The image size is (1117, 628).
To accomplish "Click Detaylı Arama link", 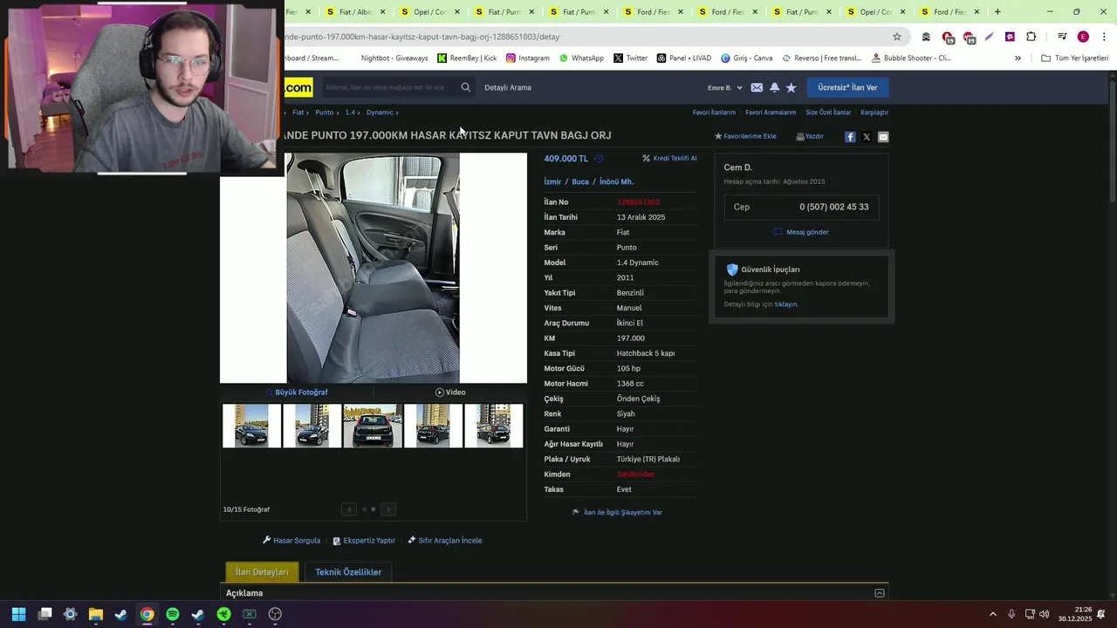I will [508, 87].
